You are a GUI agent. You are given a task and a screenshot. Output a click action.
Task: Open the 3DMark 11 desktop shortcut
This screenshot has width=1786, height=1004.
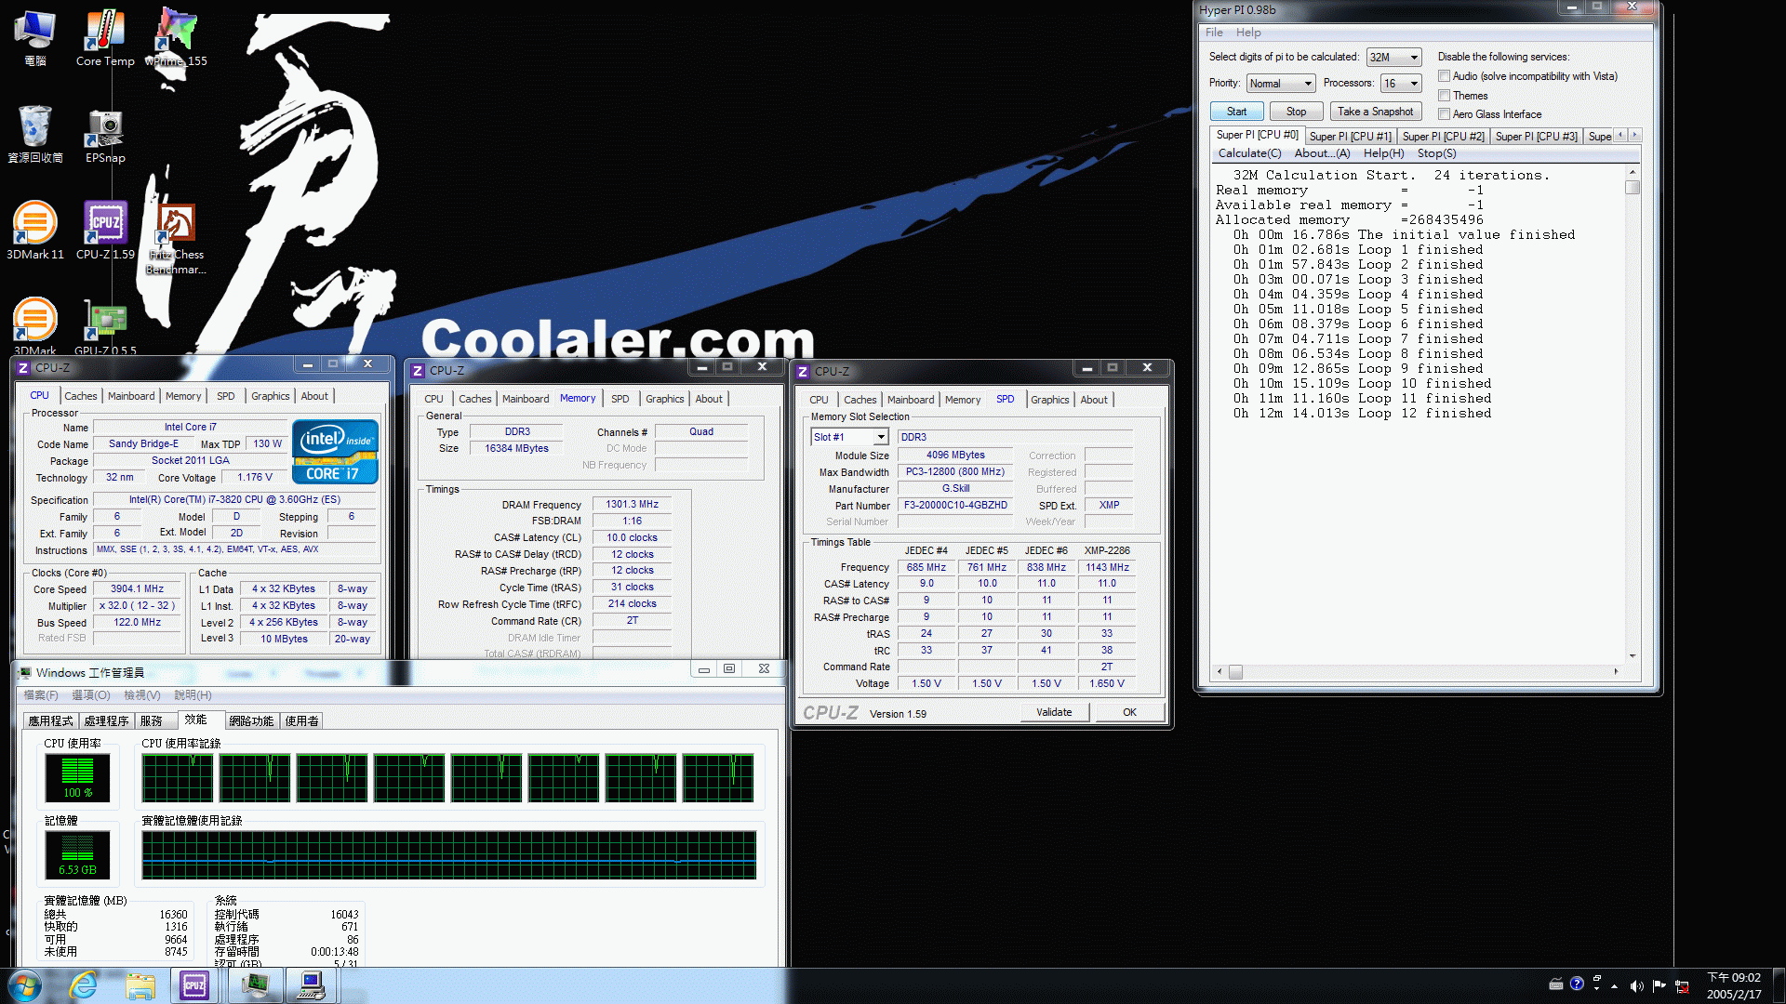coord(35,231)
